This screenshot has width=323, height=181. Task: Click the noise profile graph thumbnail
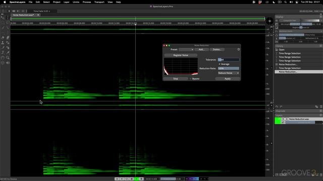[x=181, y=66]
